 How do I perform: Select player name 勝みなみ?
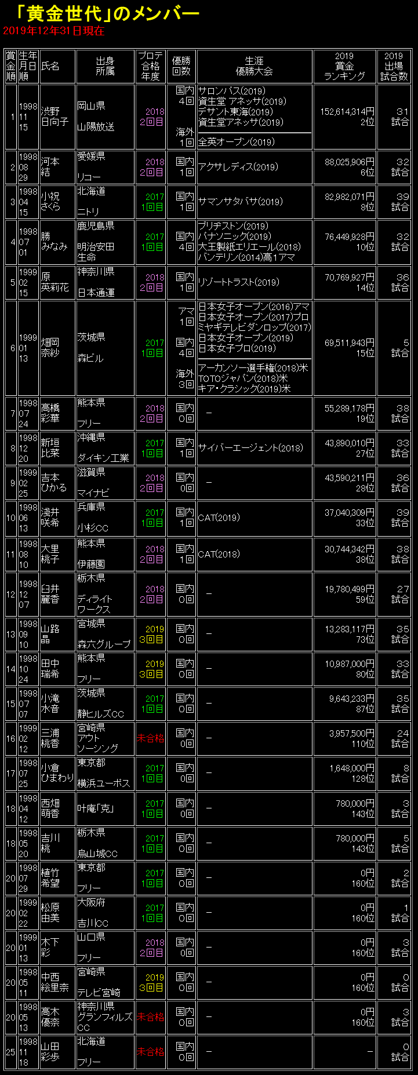(54, 242)
